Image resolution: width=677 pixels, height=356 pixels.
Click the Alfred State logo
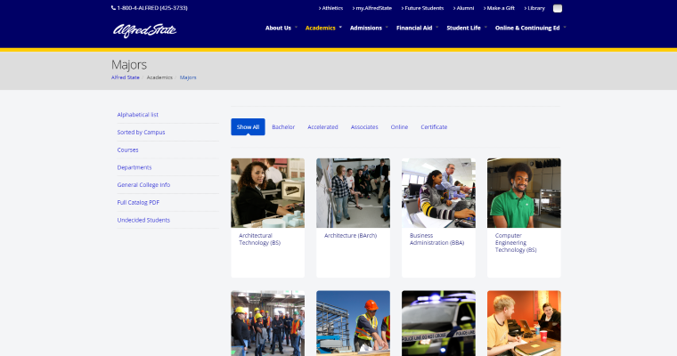click(x=144, y=30)
